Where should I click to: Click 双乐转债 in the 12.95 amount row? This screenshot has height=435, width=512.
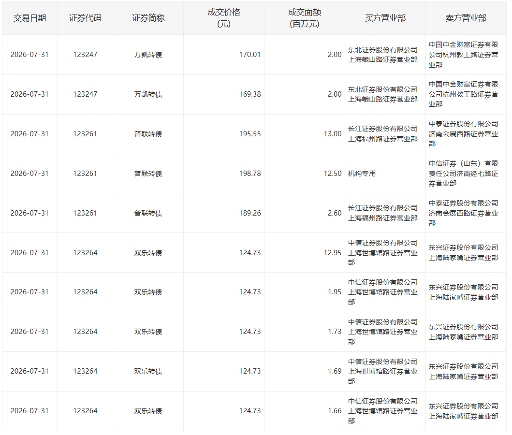148,253
